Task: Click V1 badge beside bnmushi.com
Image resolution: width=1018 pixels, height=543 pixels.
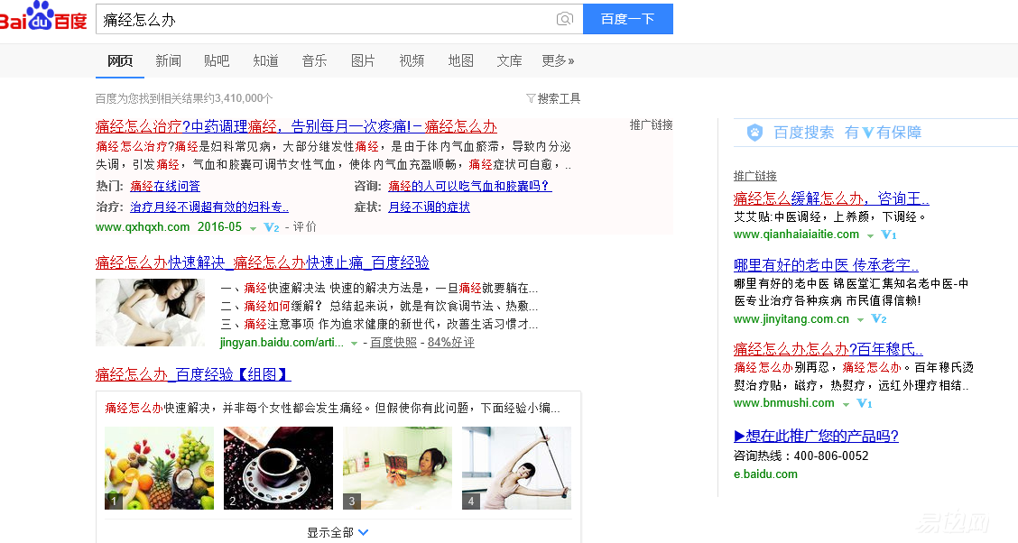Action: [865, 403]
